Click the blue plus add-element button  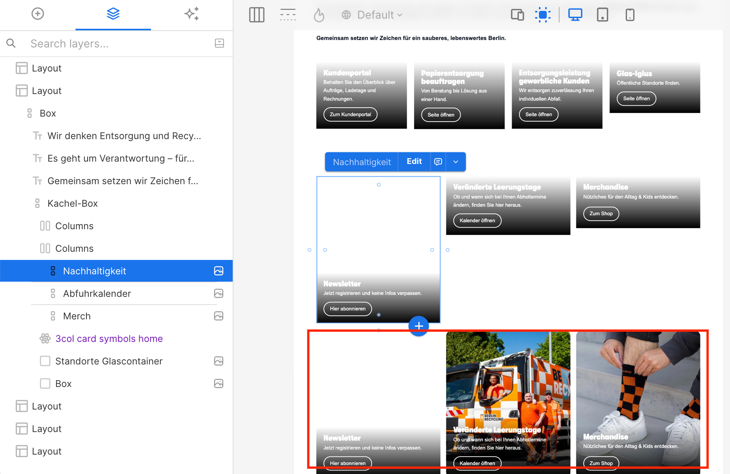click(419, 326)
